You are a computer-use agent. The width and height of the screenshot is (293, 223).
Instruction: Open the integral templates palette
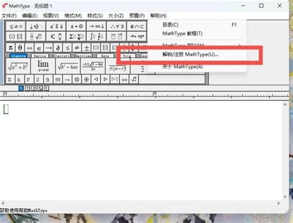(96, 36)
